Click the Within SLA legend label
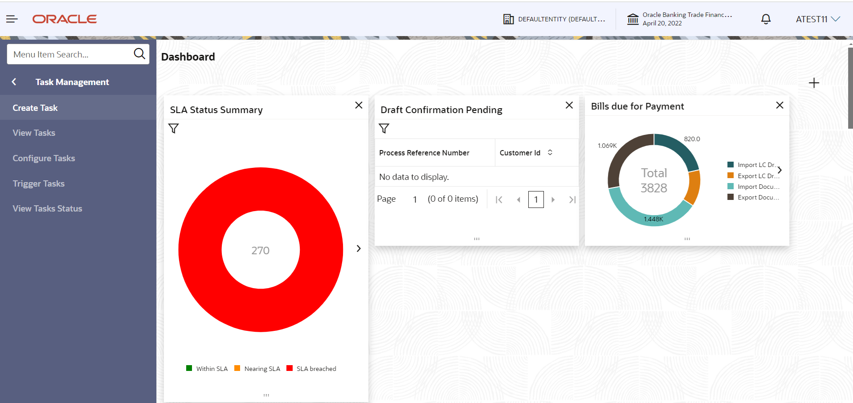This screenshot has width=853, height=403. pyautogui.click(x=212, y=369)
